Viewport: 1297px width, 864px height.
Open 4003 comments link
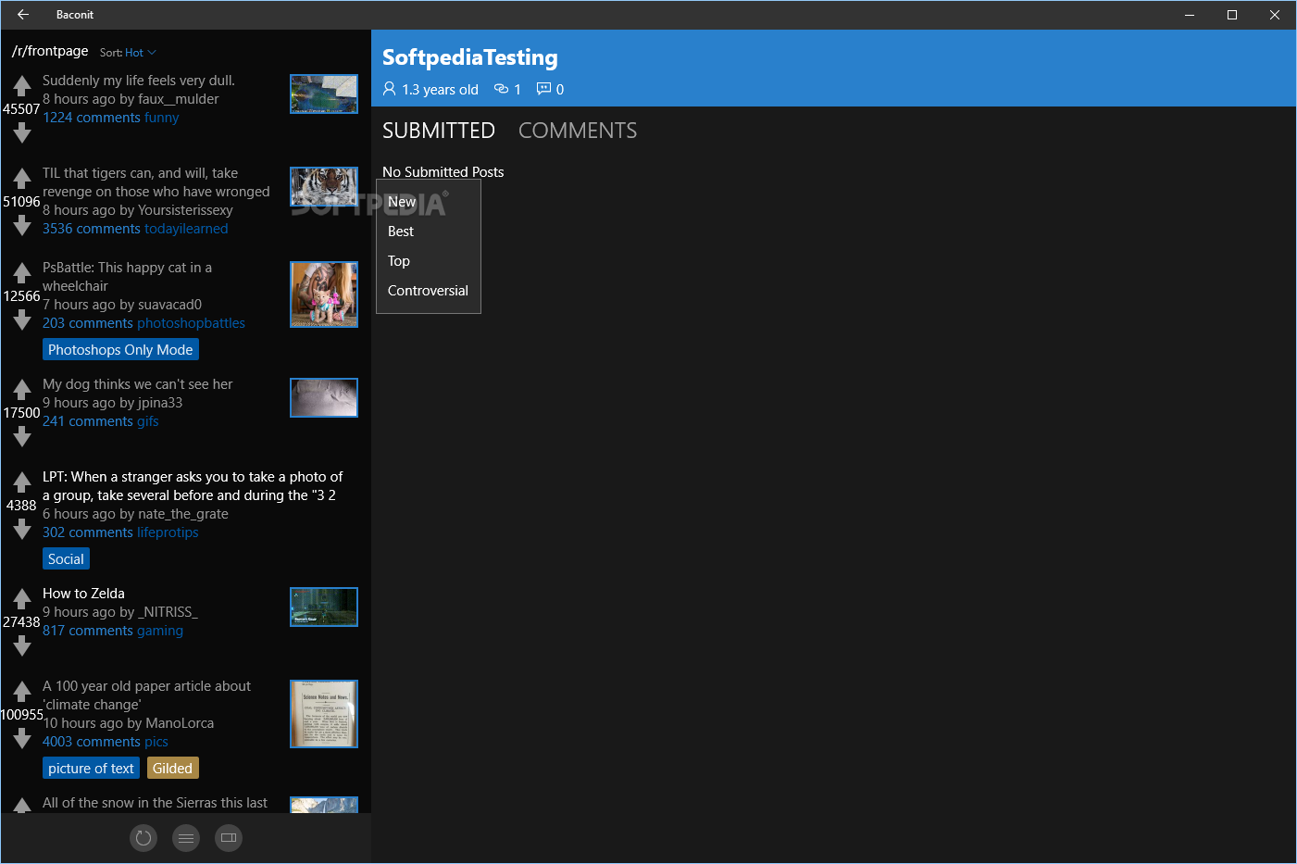coord(92,742)
